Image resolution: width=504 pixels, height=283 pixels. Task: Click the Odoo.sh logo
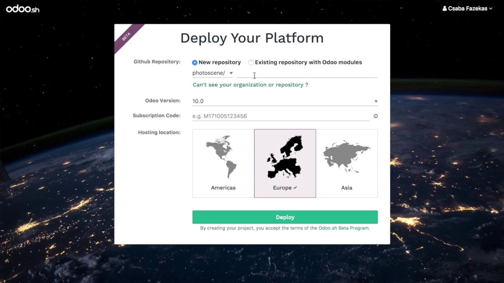tap(22, 9)
